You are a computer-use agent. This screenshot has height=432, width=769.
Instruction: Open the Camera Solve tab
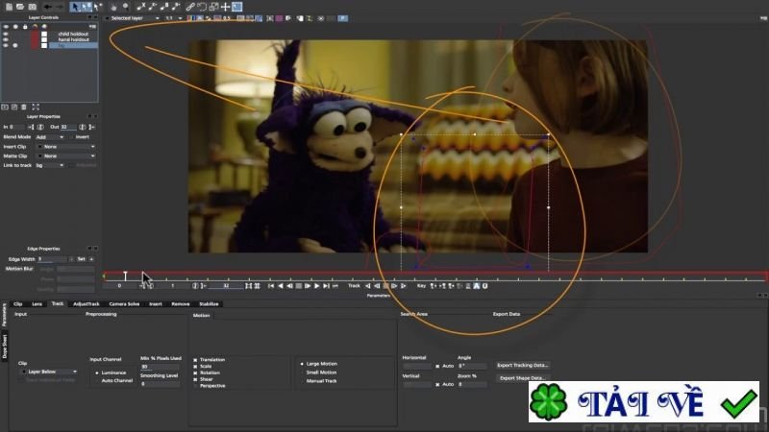click(x=124, y=304)
